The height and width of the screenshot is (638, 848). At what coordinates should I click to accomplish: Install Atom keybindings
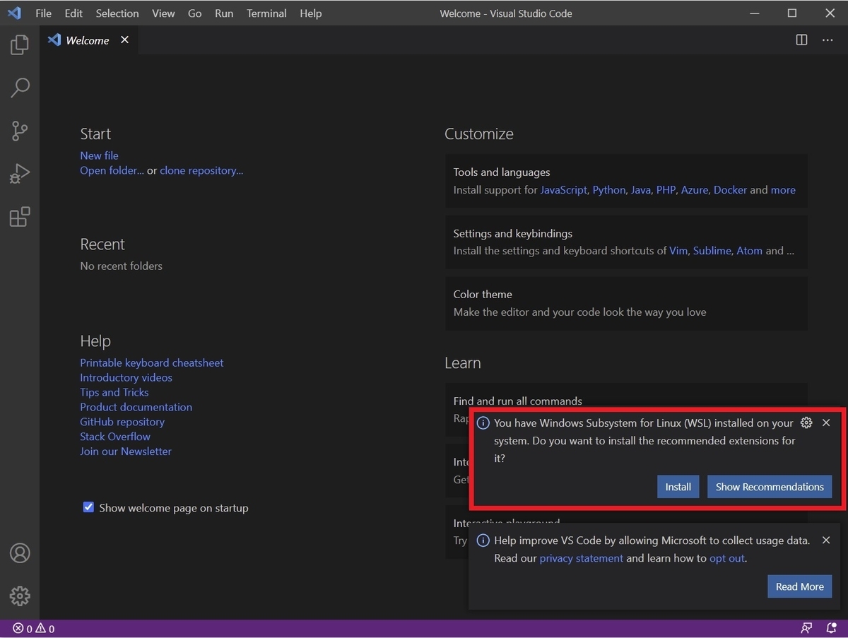(749, 251)
